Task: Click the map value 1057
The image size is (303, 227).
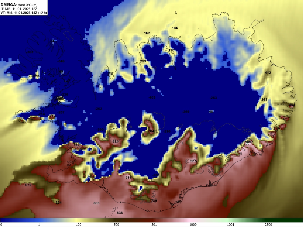Action: click(249, 142)
